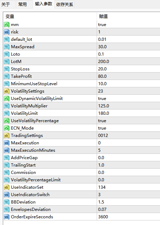Select the MinimumUseStopLevel variable name
160x225 pixels.
[x=34, y=84]
